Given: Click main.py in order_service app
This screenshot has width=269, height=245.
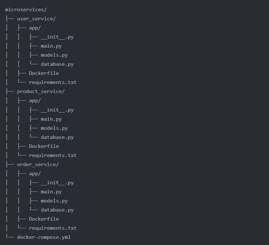Looking at the screenshot, I should click(x=51, y=192).
